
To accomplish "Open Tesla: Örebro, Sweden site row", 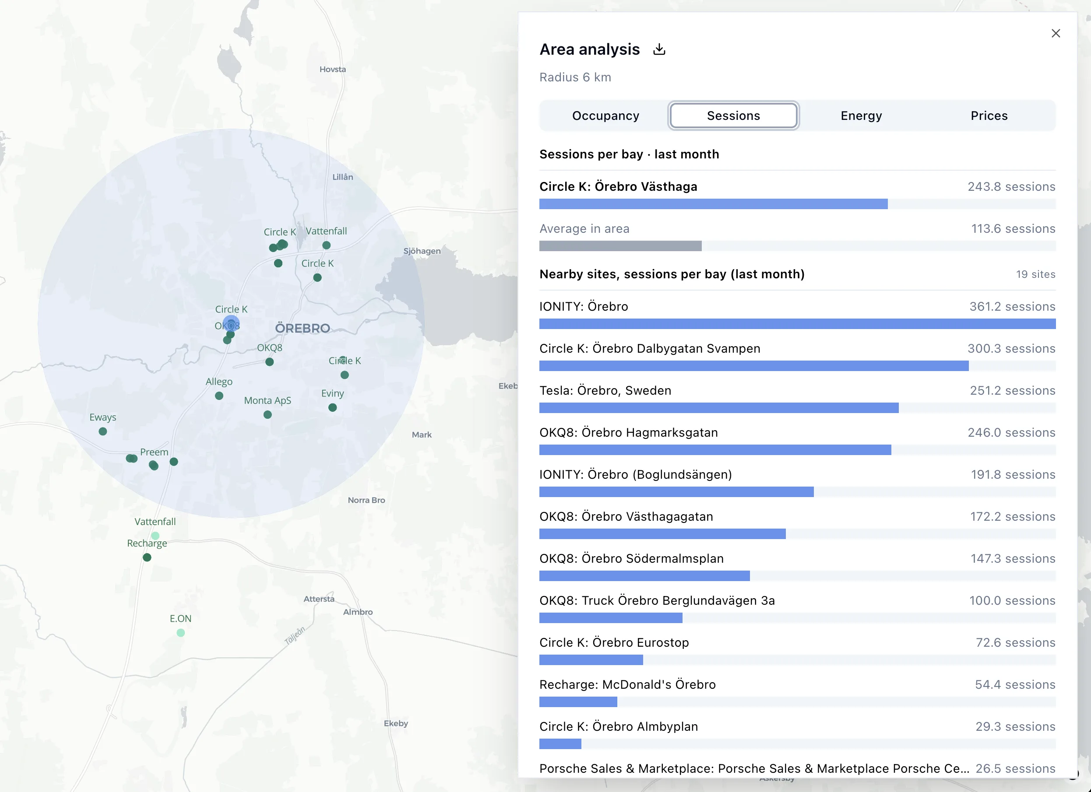I will (x=797, y=399).
